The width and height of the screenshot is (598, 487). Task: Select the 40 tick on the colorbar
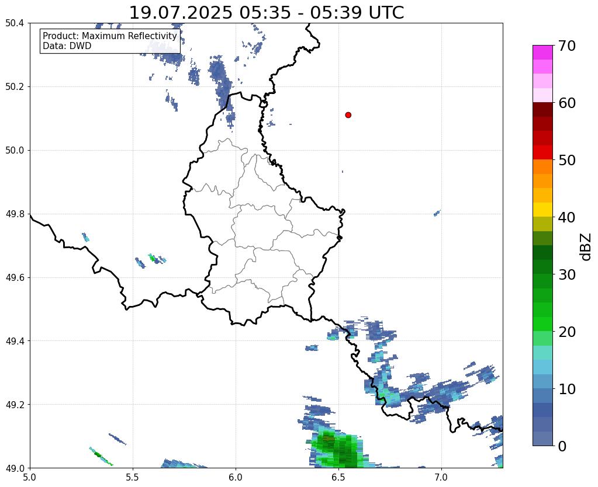(x=566, y=217)
